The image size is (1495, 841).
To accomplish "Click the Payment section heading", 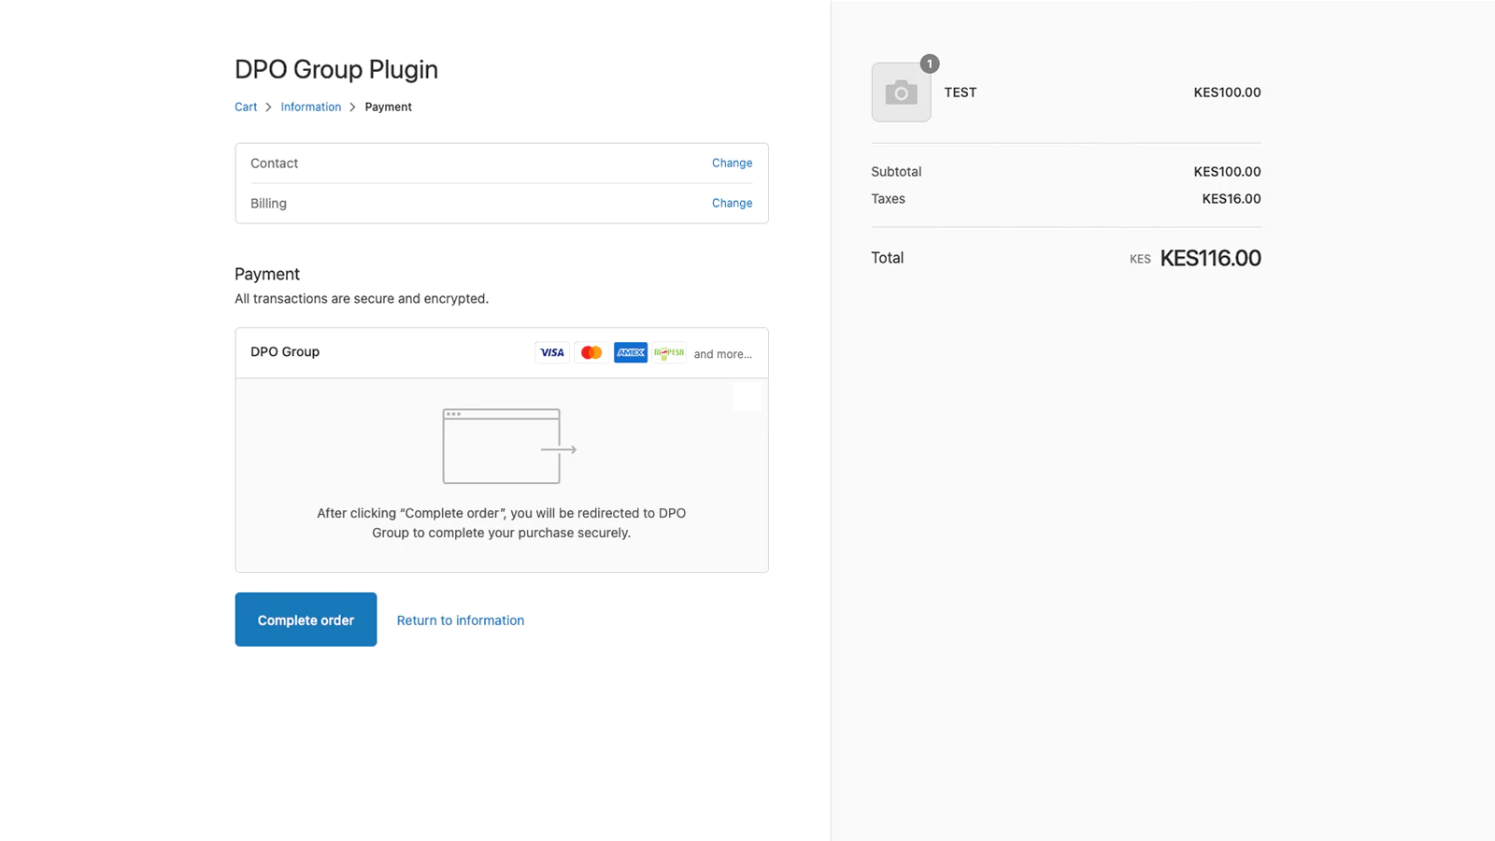I will (267, 274).
